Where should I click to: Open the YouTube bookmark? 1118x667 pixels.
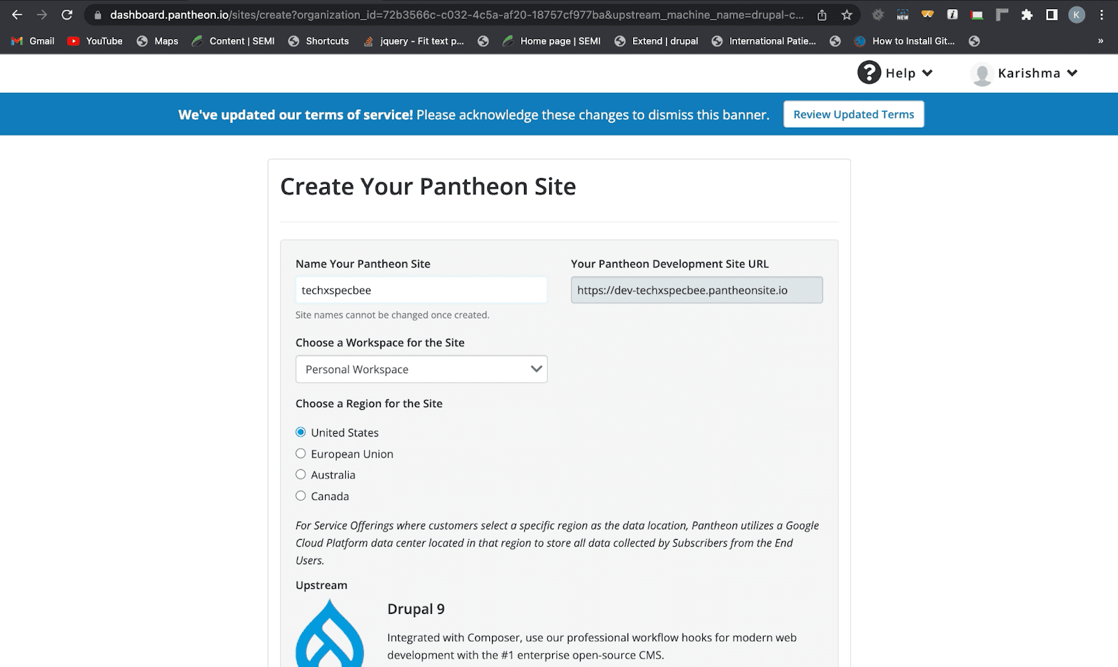click(x=95, y=41)
